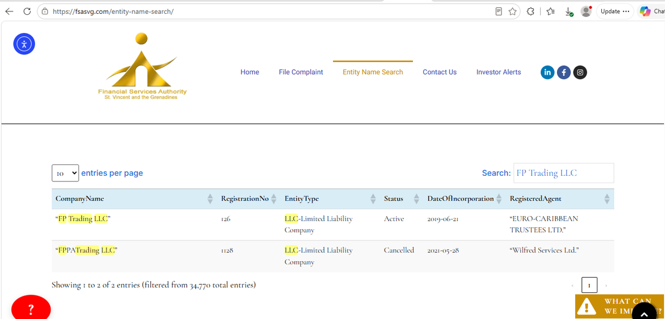Sort the table by EntityType column
Viewport: 665px width, 319px height.
pos(330,198)
